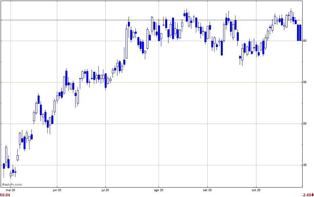314x197 pixels.
Task: Click the 'jul 20' date label
Action: click(105, 190)
